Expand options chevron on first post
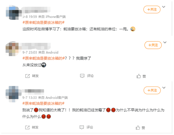This screenshot has width=174, height=135. [164, 7]
